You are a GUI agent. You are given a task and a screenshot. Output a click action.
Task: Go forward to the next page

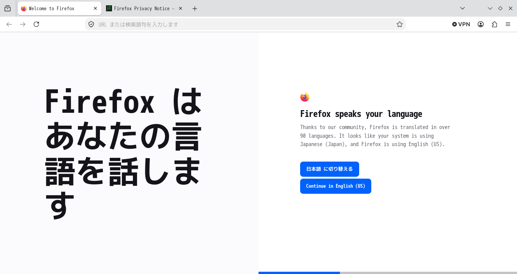[x=23, y=24]
